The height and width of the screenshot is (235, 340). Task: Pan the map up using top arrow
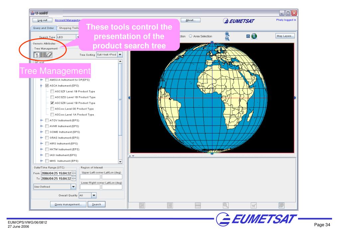[x=212, y=42]
